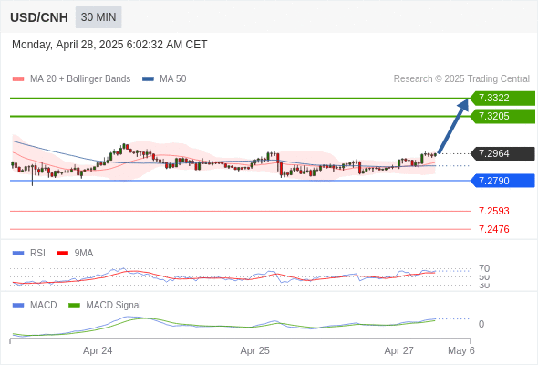The height and width of the screenshot is (365, 538).
Task: Click the May 6 date axis label
Action: pos(461,350)
